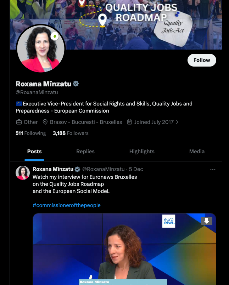Viewport: 229px width, 285px height.
Task: Select the Posts tab
Action: (34, 152)
